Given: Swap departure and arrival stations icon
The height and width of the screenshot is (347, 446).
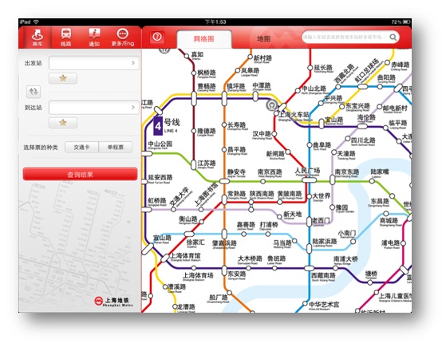Looking at the screenshot, I should 34,92.
